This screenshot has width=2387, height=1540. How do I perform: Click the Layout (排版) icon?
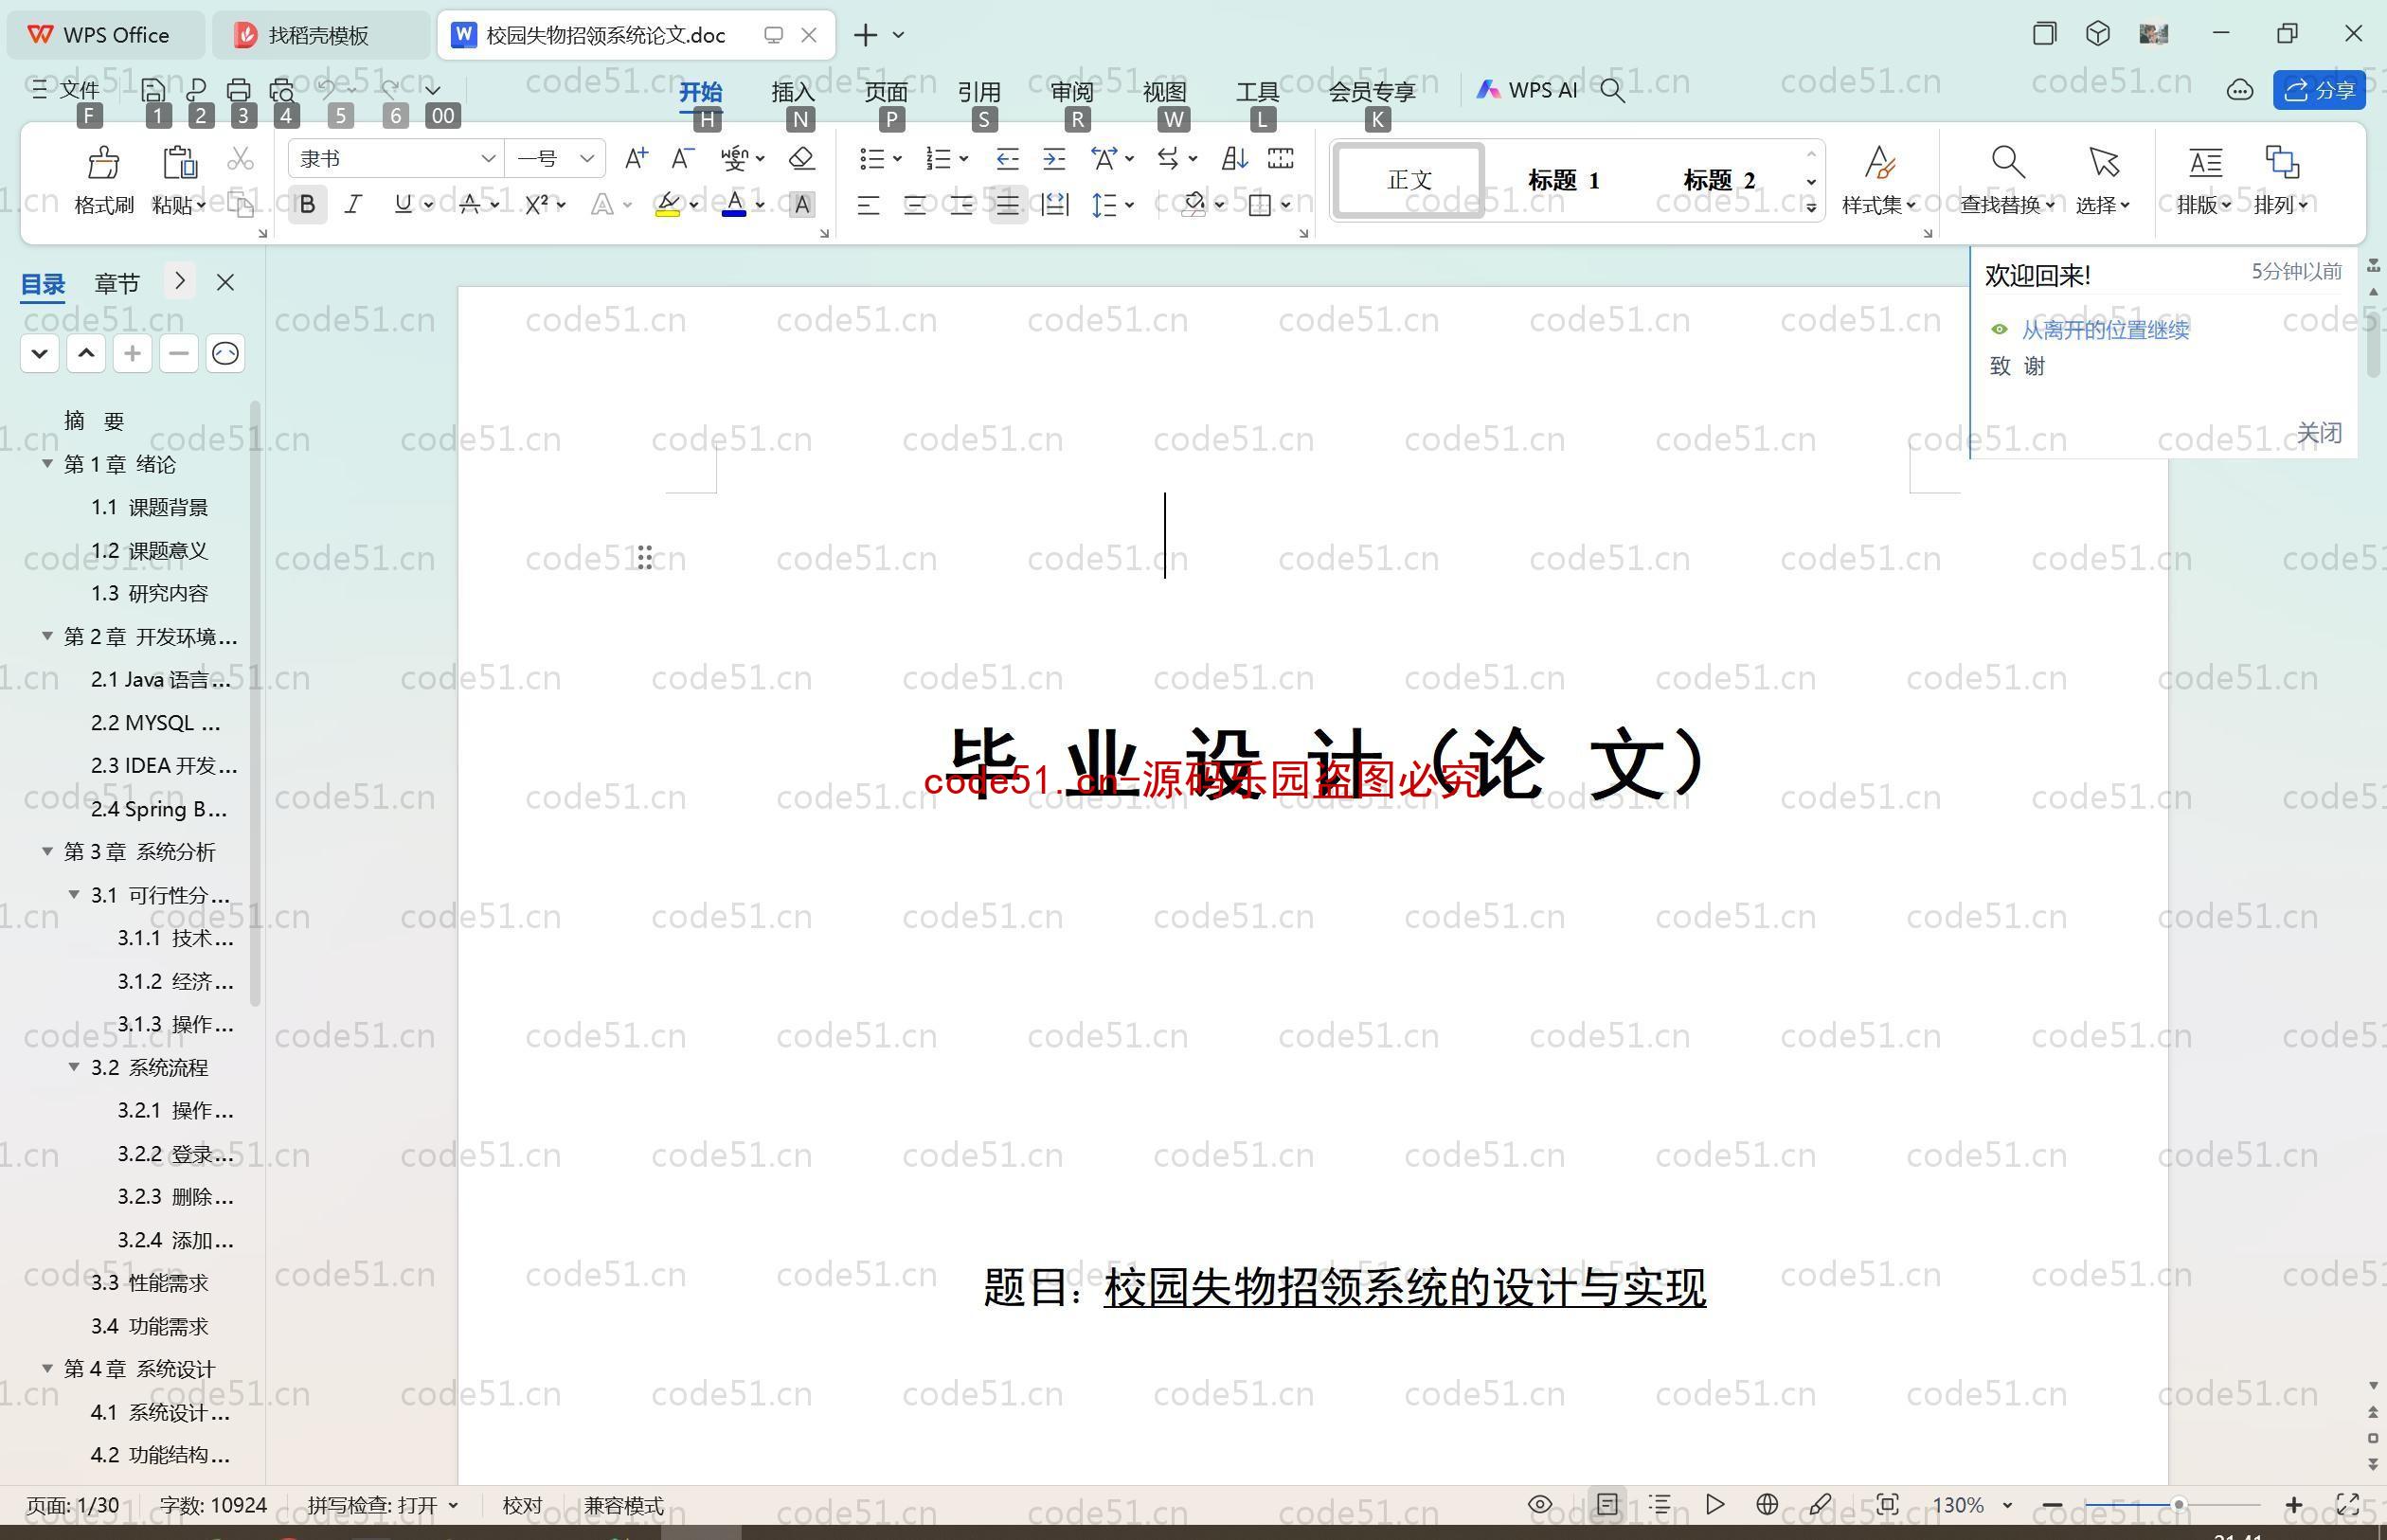pos(2204,161)
